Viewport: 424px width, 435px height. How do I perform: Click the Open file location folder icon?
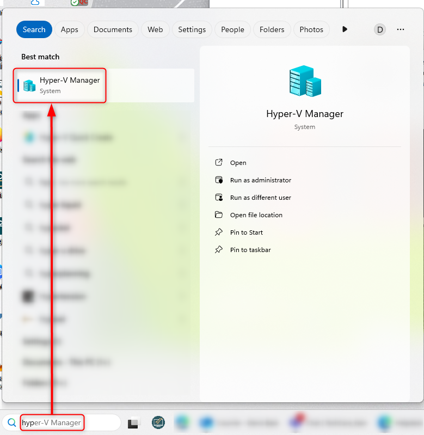click(x=219, y=215)
